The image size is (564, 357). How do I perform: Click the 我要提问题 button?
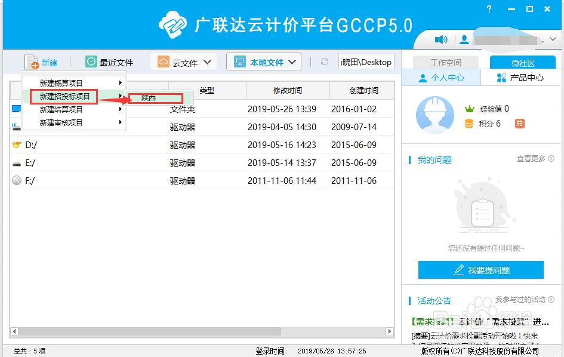(481, 270)
